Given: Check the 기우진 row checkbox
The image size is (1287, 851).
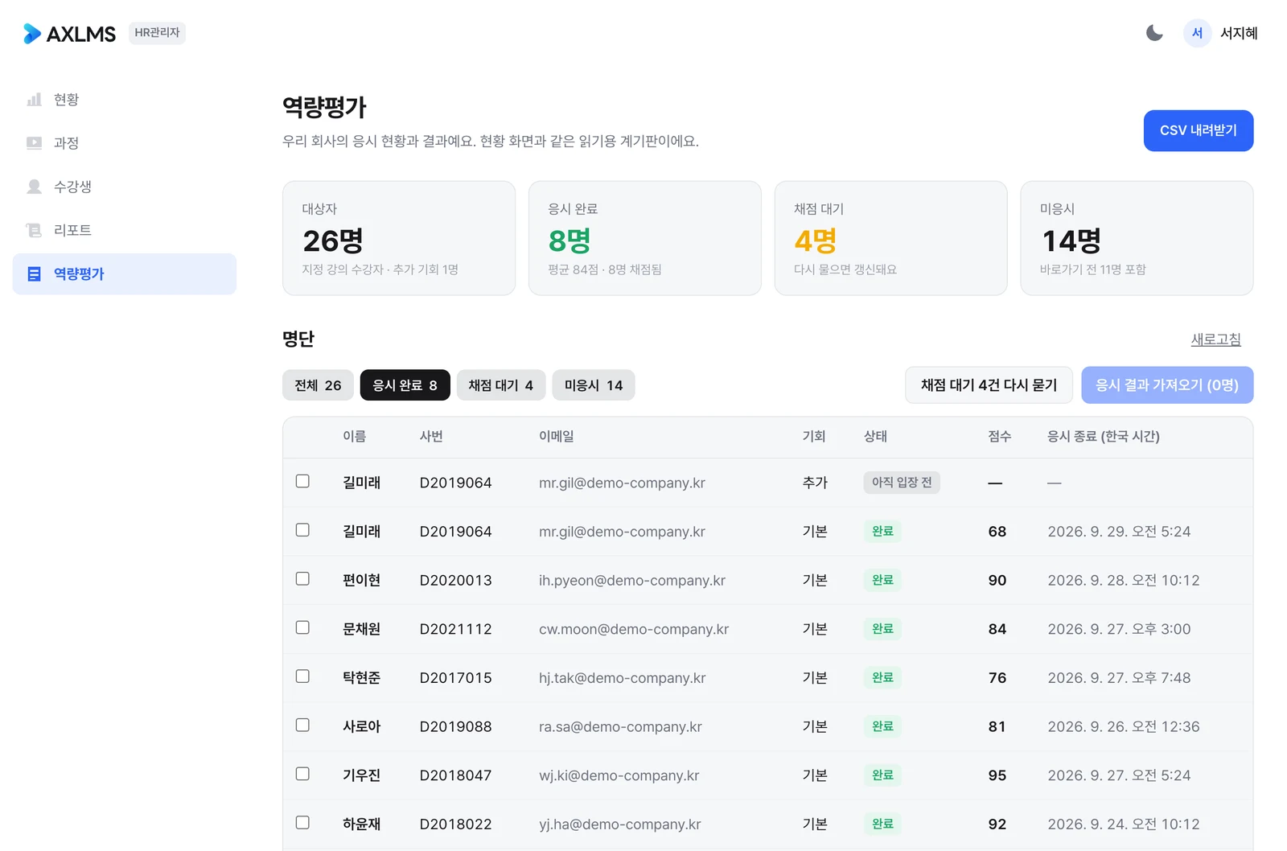Looking at the screenshot, I should pyautogui.click(x=302, y=774).
